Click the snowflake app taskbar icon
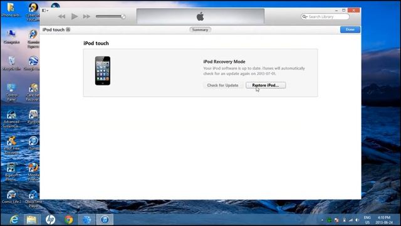The height and width of the screenshot is (226, 401). click(x=86, y=220)
